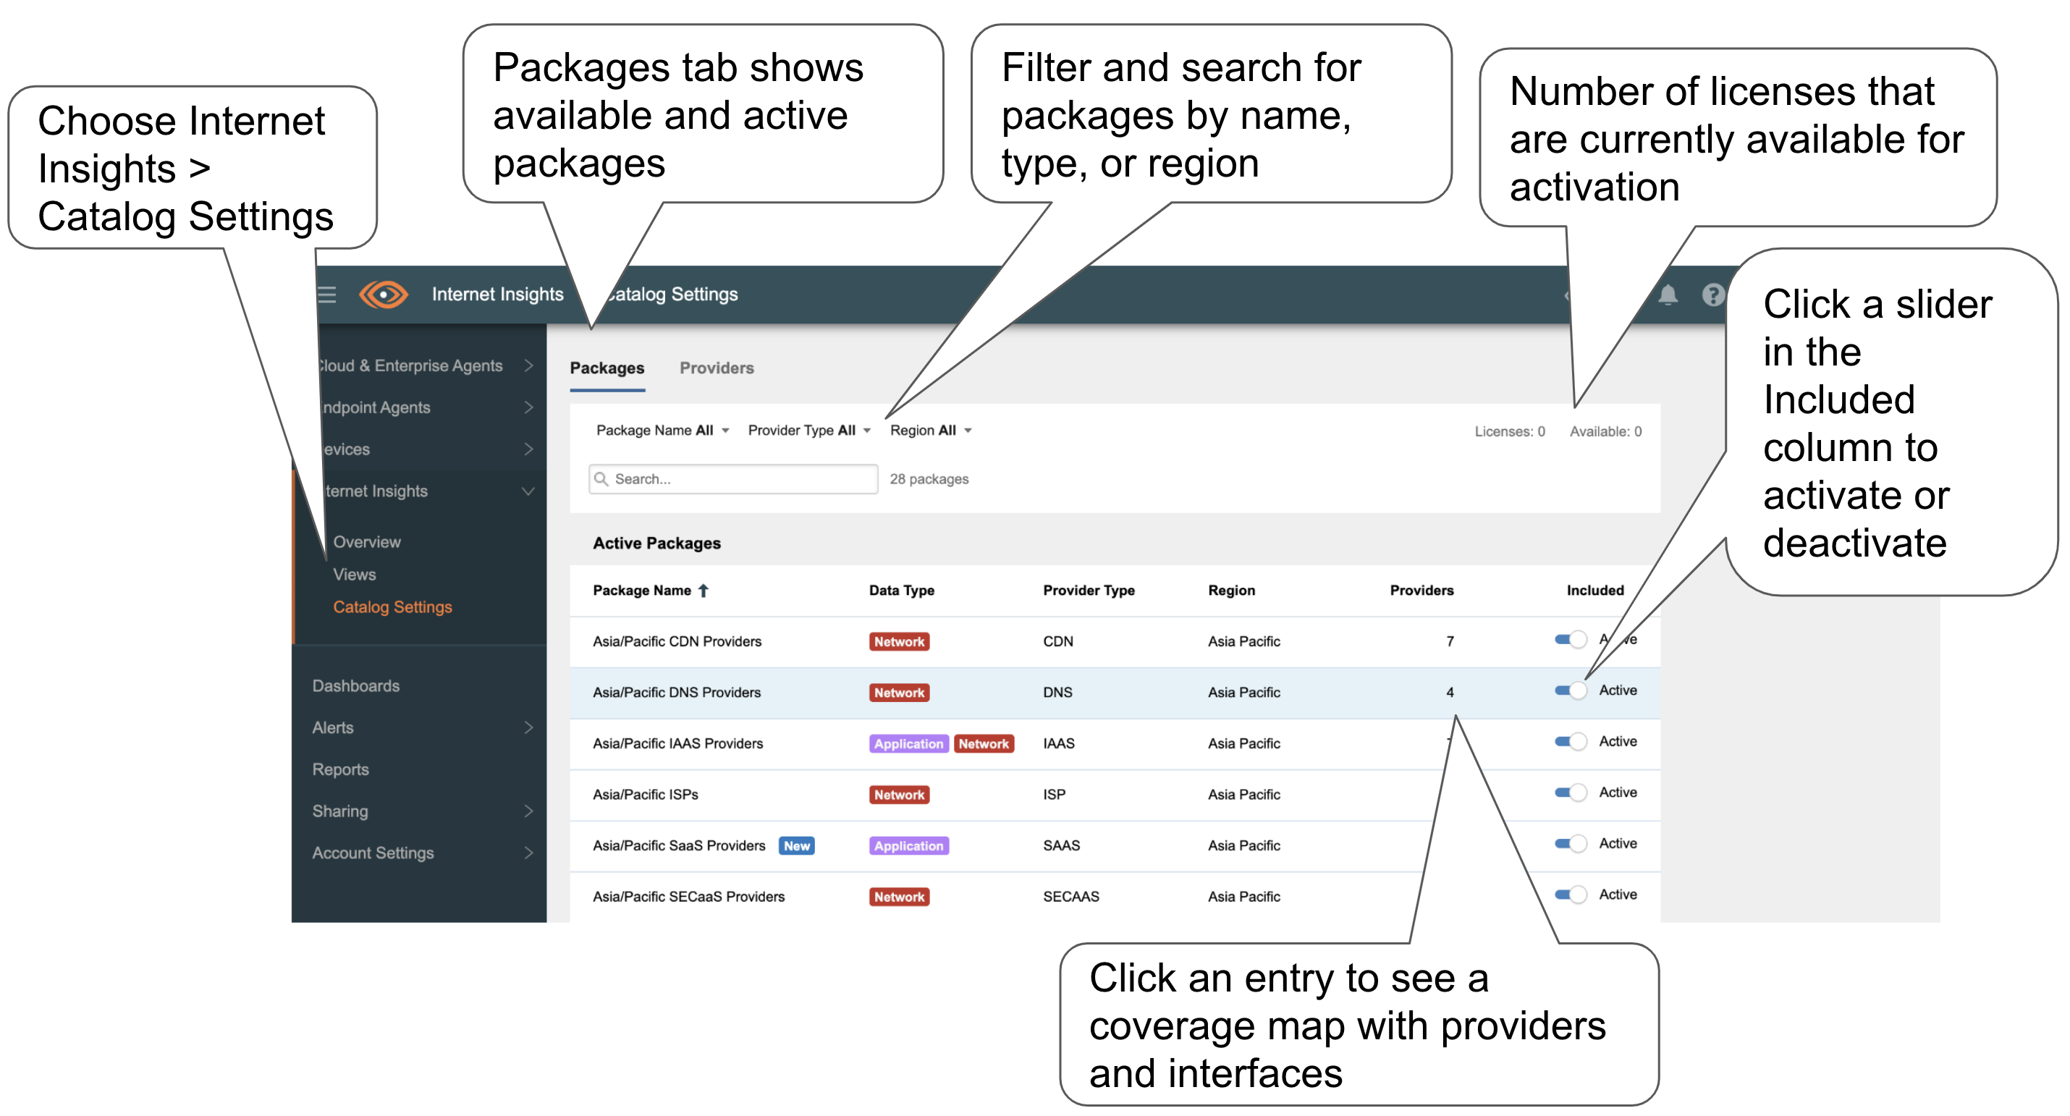Screen dimensions: 2070x1116
Task: Open the hamburger navigation menu
Action: point(326,295)
